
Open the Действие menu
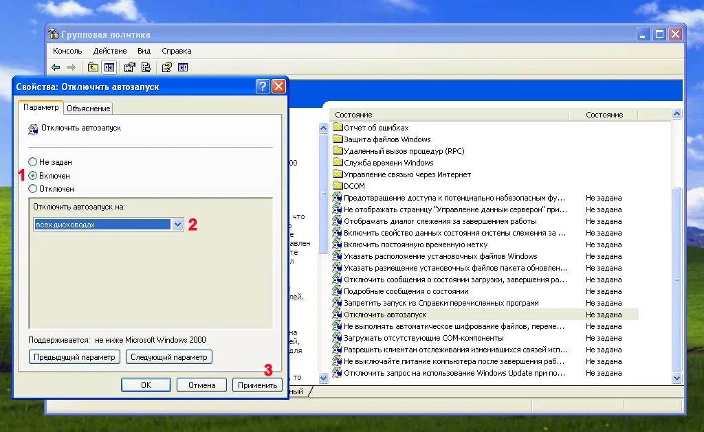110,51
